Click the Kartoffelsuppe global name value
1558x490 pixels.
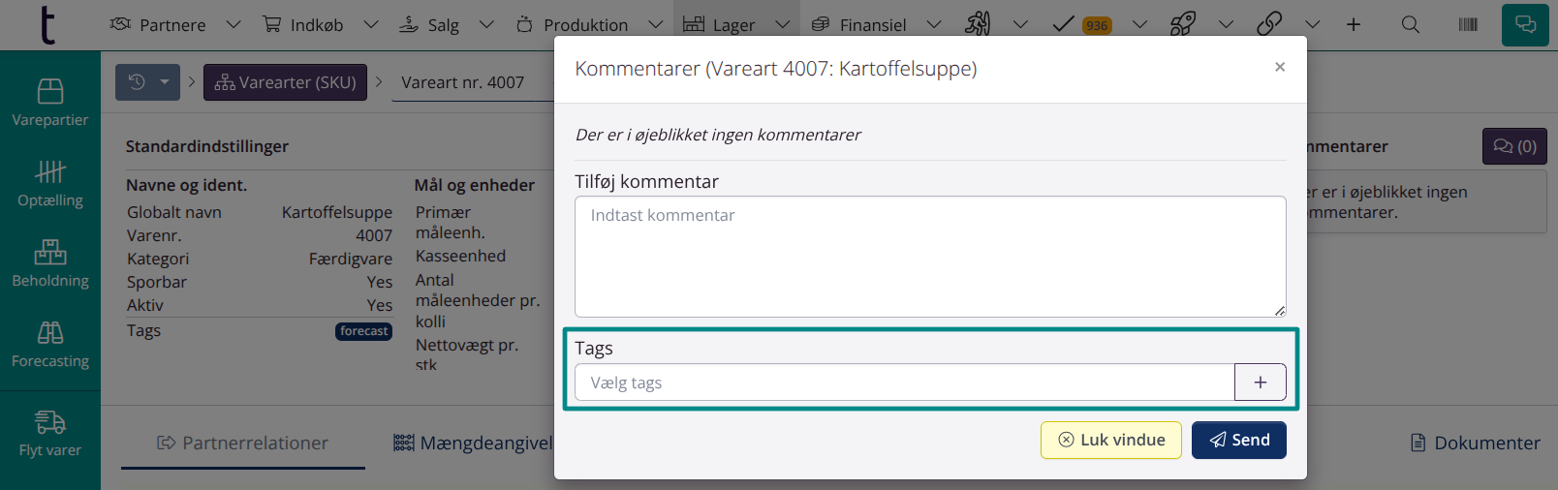click(x=337, y=212)
